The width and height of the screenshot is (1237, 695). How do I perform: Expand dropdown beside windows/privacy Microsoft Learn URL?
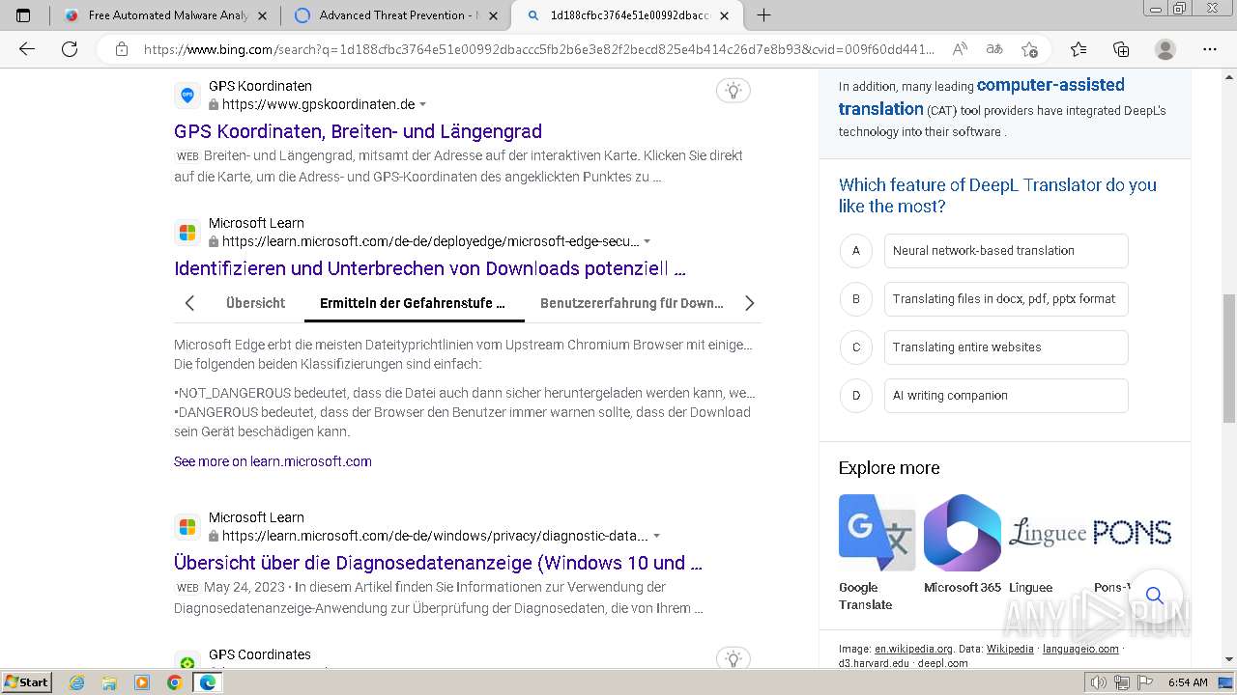coord(656,536)
